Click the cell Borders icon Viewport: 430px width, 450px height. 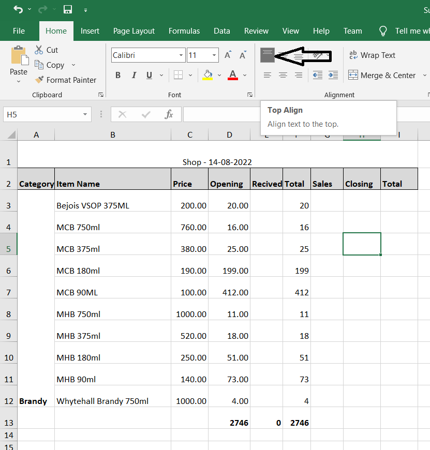tap(178, 75)
